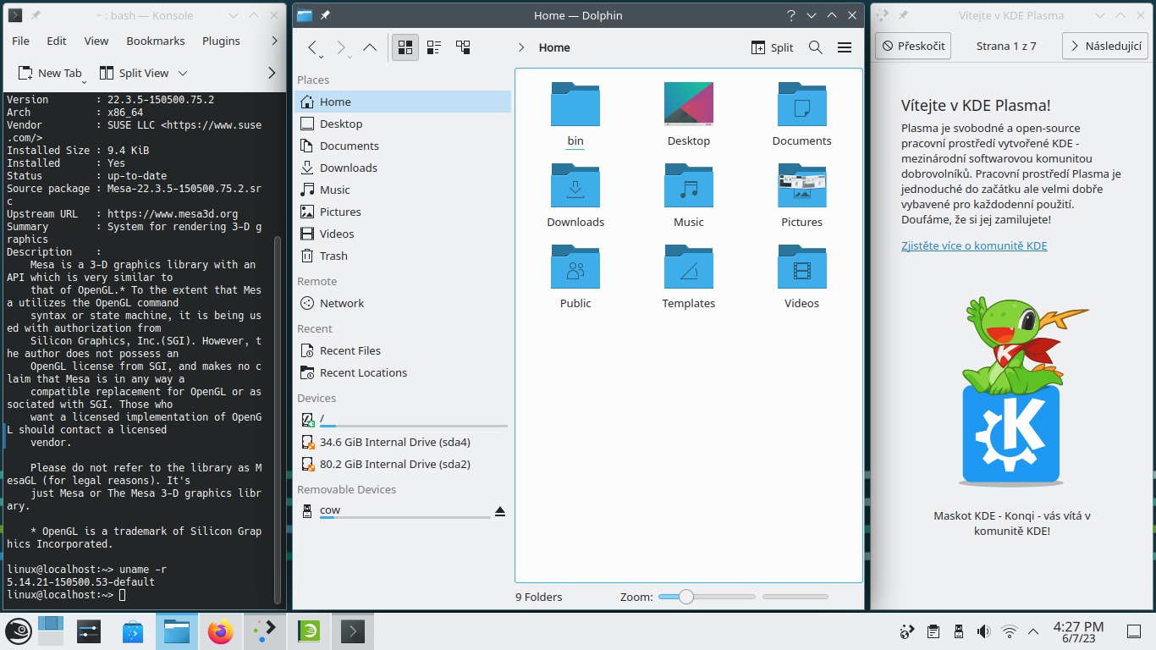1156x650 pixels.
Task: Select Videos in Places panel
Action: [x=403, y=234]
